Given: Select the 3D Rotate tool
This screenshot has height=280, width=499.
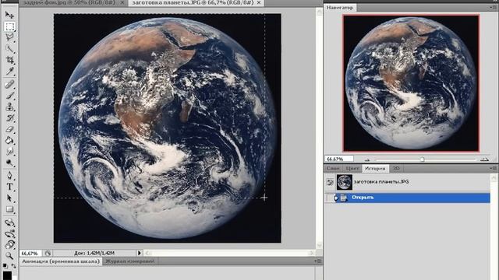Looking at the screenshot, I should 9,222.
